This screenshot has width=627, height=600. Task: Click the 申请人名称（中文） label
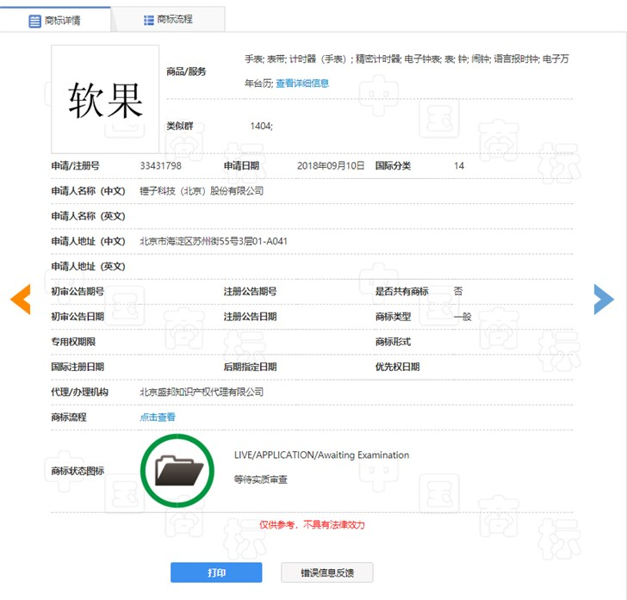89,191
